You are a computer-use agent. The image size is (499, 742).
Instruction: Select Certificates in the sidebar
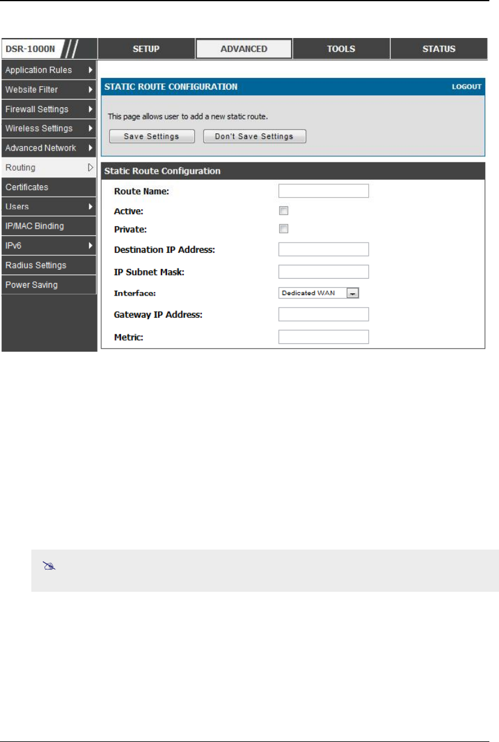(49, 187)
